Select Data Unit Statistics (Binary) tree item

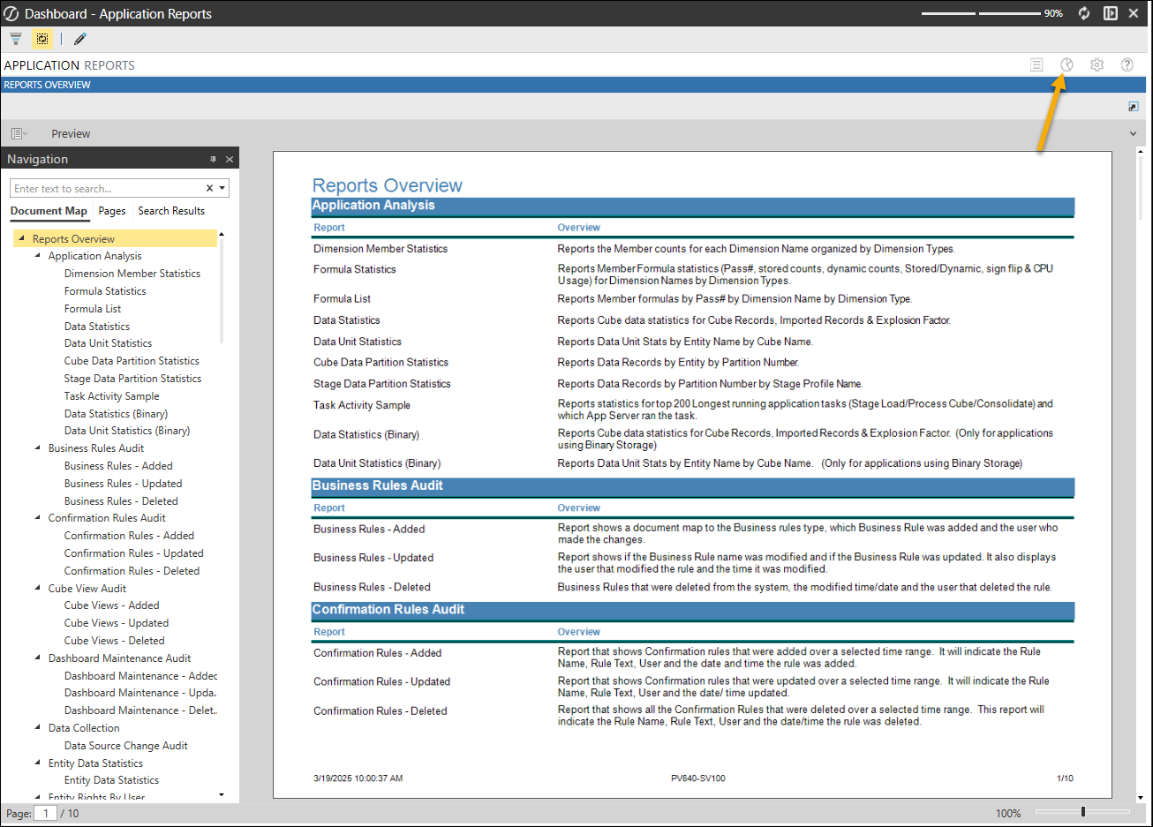[127, 431]
